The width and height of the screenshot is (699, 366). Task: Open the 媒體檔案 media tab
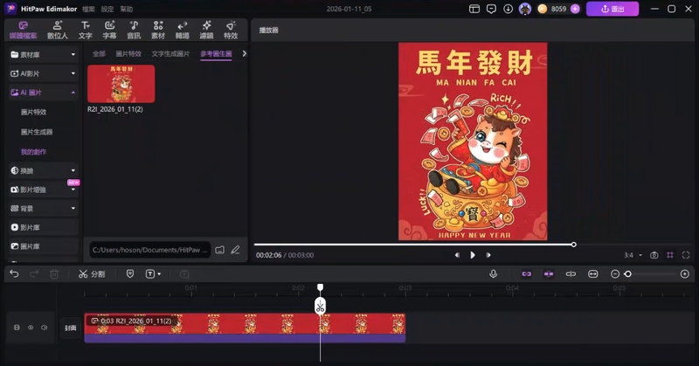[24, 30]
